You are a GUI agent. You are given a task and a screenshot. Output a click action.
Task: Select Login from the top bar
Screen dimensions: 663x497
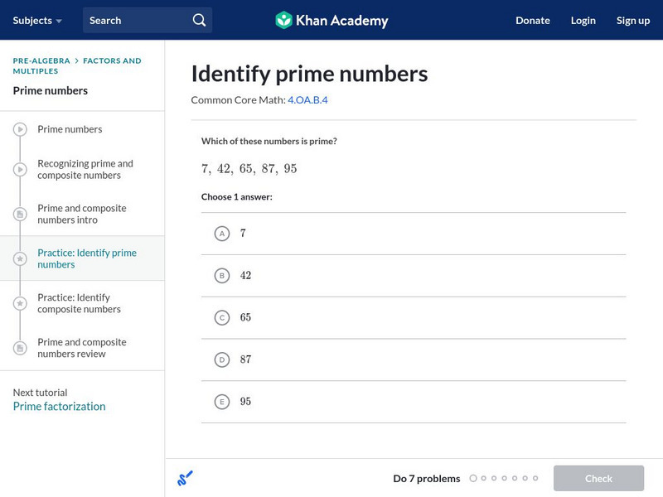(x=583, y=20)
